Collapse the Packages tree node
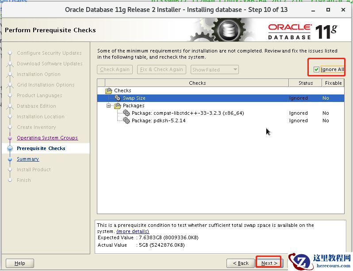The width and height of the screenshot is (353, 271). tap(108, 105)
